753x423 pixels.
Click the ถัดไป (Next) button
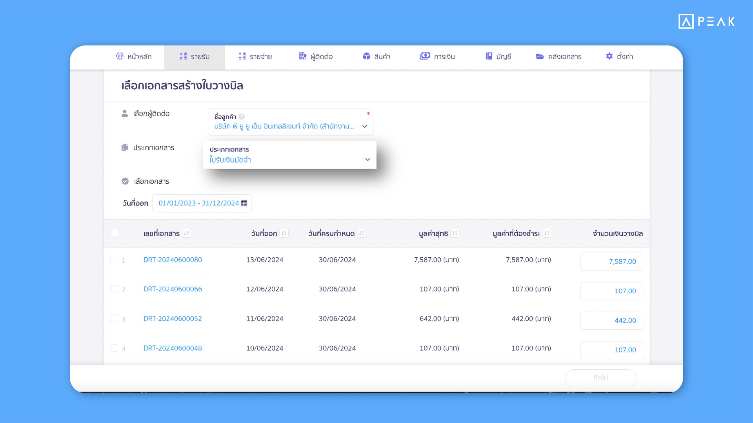click(x=600, y=378)
